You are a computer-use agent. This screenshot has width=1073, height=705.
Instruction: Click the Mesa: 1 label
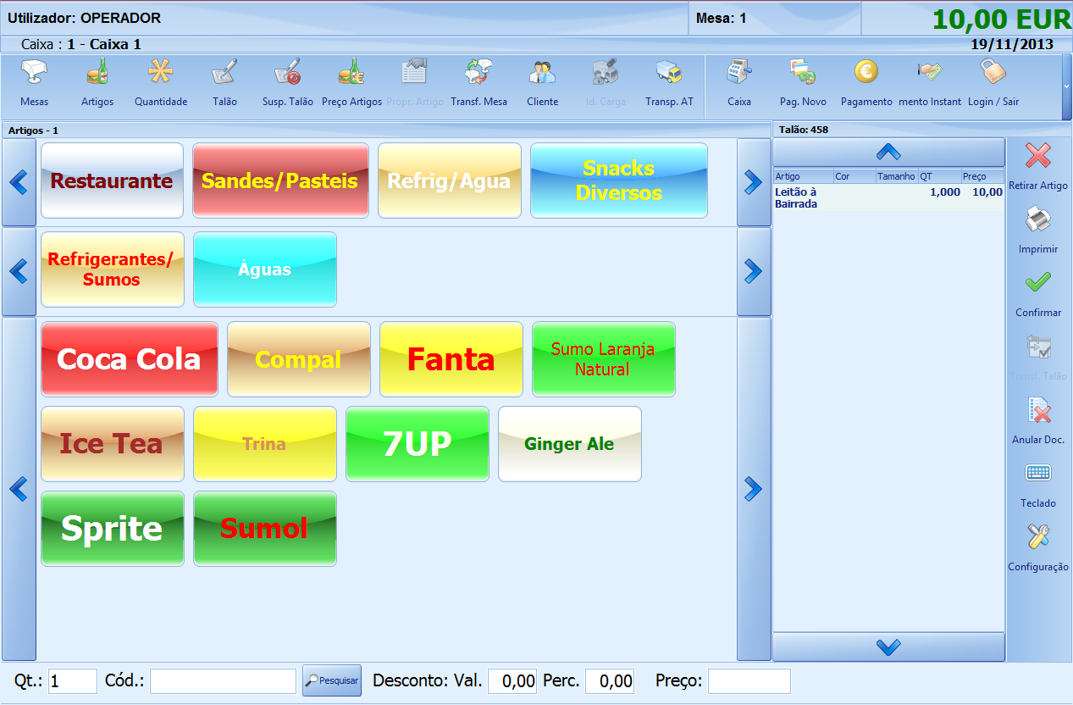click(x=721, y=18)
